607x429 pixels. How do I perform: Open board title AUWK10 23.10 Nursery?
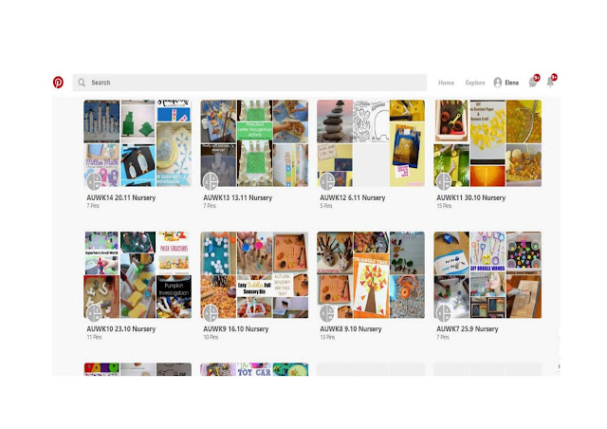(x=121, y=328)
